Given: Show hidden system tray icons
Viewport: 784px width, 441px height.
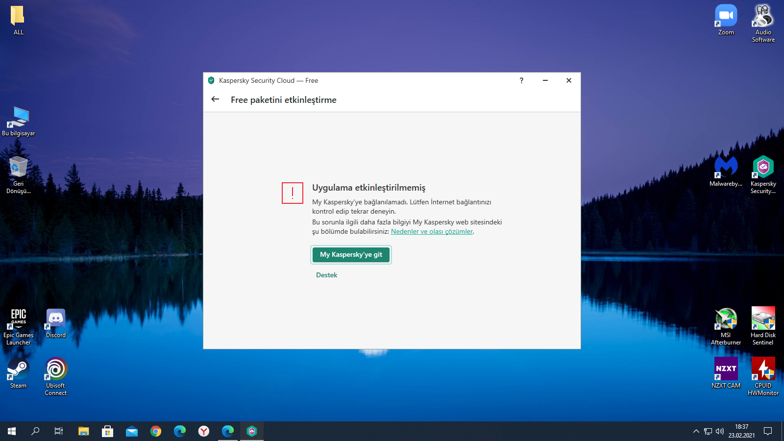Looking at the screenshot, I should click(x=696, y=431).
